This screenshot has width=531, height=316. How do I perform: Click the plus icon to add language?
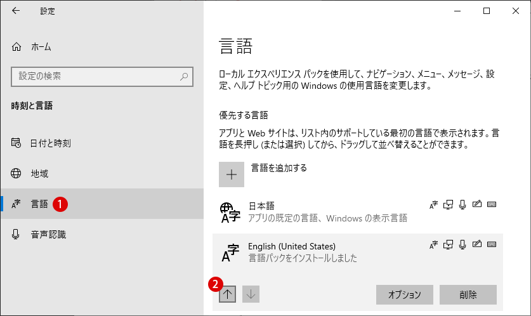click(232, 174)
